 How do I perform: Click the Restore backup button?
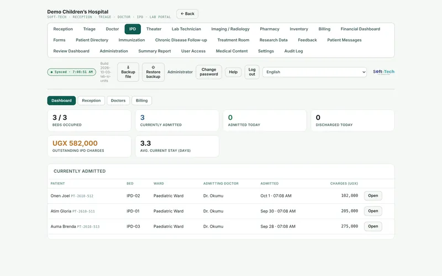click(x=153, y=72)
